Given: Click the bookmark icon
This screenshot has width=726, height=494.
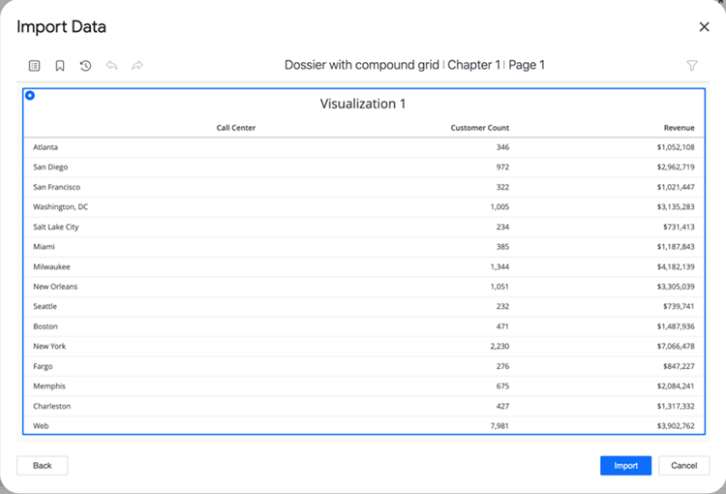Looking at the screenshot, I should tap(60, 66).
